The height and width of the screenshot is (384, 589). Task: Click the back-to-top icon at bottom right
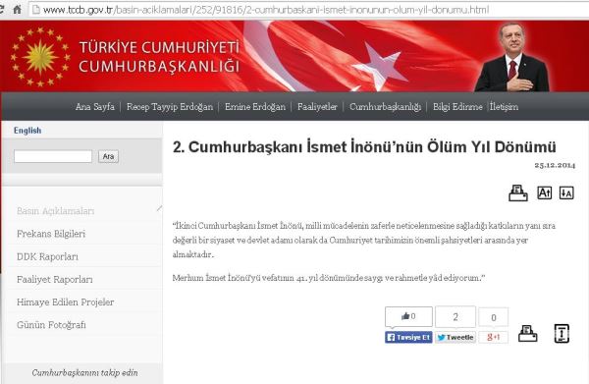point(562,333)
